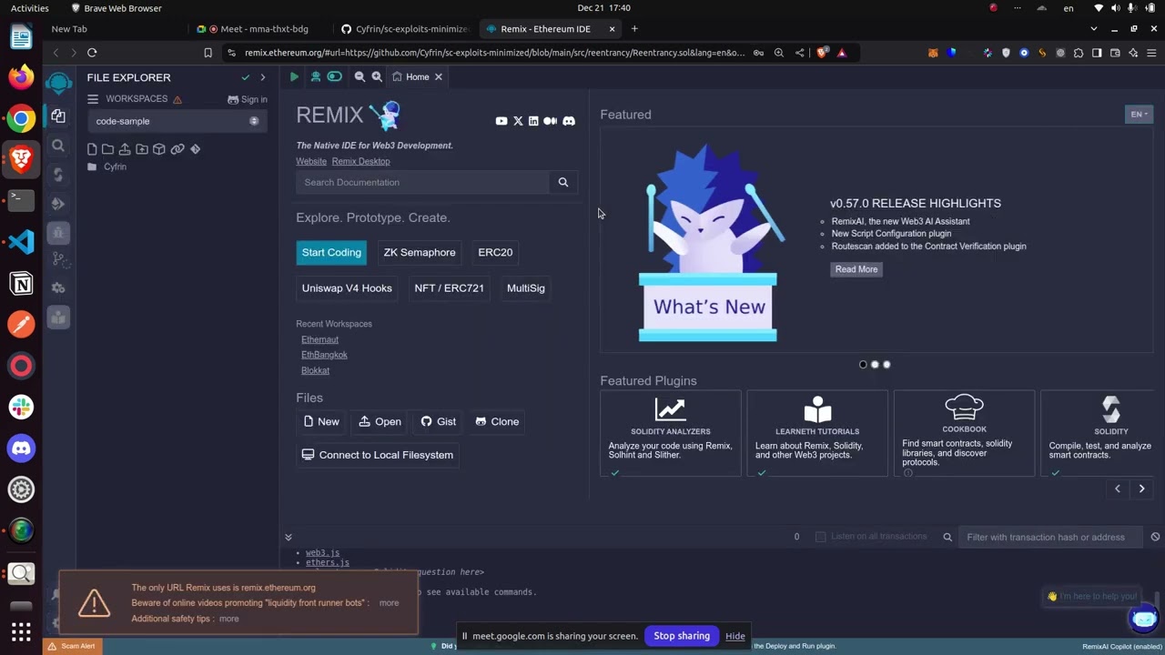Open Remix Medium icon
The image size is (1165, 655).
click(x=550, y=121)
